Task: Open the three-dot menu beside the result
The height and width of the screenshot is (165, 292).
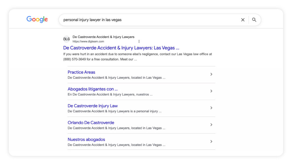Action: coord(139,41)
